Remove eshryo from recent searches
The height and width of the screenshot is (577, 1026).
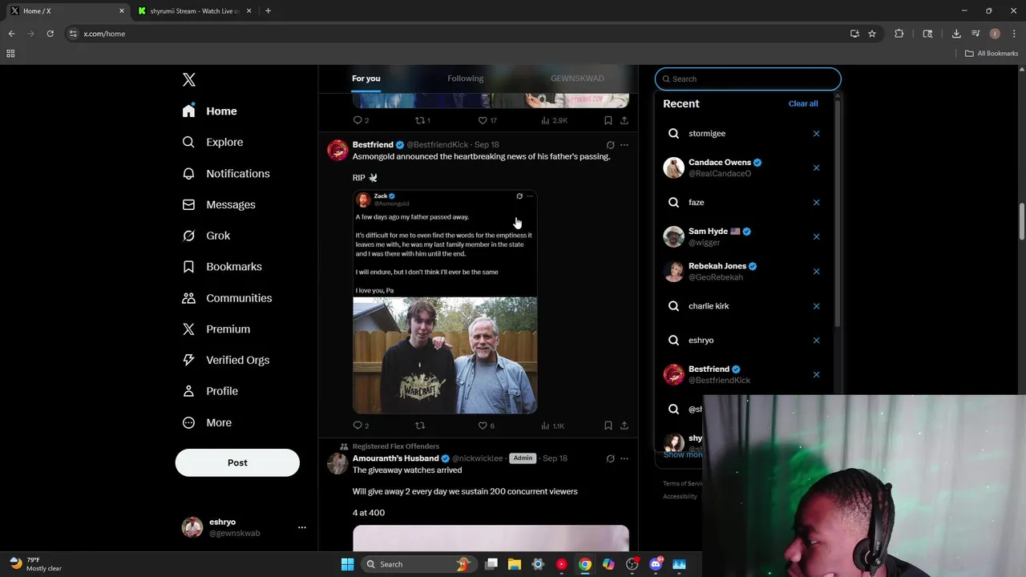click(x=816, y=340)
